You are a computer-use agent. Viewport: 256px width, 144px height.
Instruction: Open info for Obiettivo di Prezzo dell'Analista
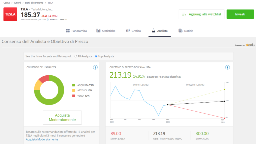click(x=227, y=67)
